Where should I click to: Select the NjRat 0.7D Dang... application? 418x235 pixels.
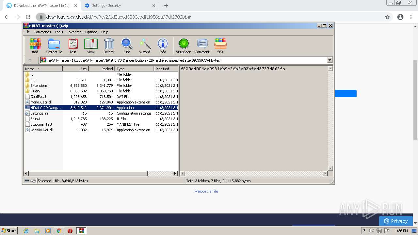[x=101, y=108]
